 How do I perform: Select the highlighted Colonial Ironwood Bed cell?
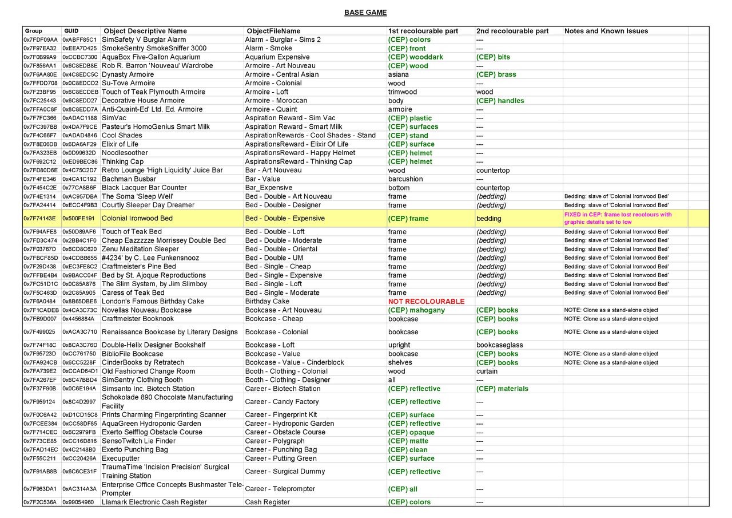pos(172,219)
